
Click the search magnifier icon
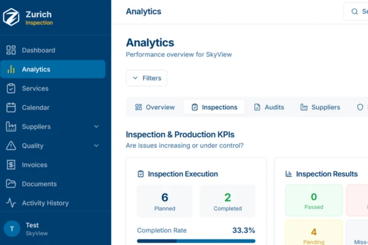pyautogui.click(x=355, y=12)
